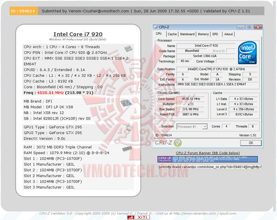Click the CPU-Z window title bar icon
This screenshot has width=277, height=220.
[155, 27]
